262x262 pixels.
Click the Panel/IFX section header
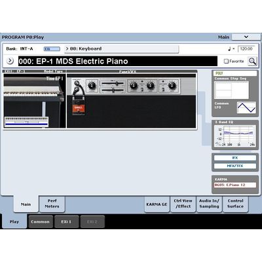128,71
